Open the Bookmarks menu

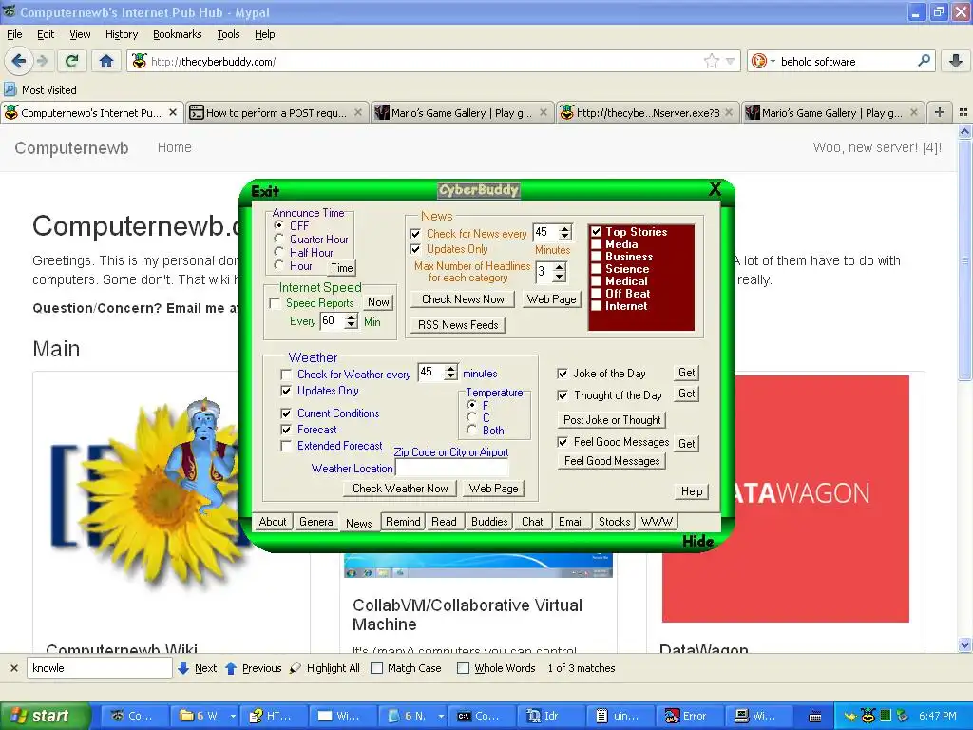(x=178, y=34)
